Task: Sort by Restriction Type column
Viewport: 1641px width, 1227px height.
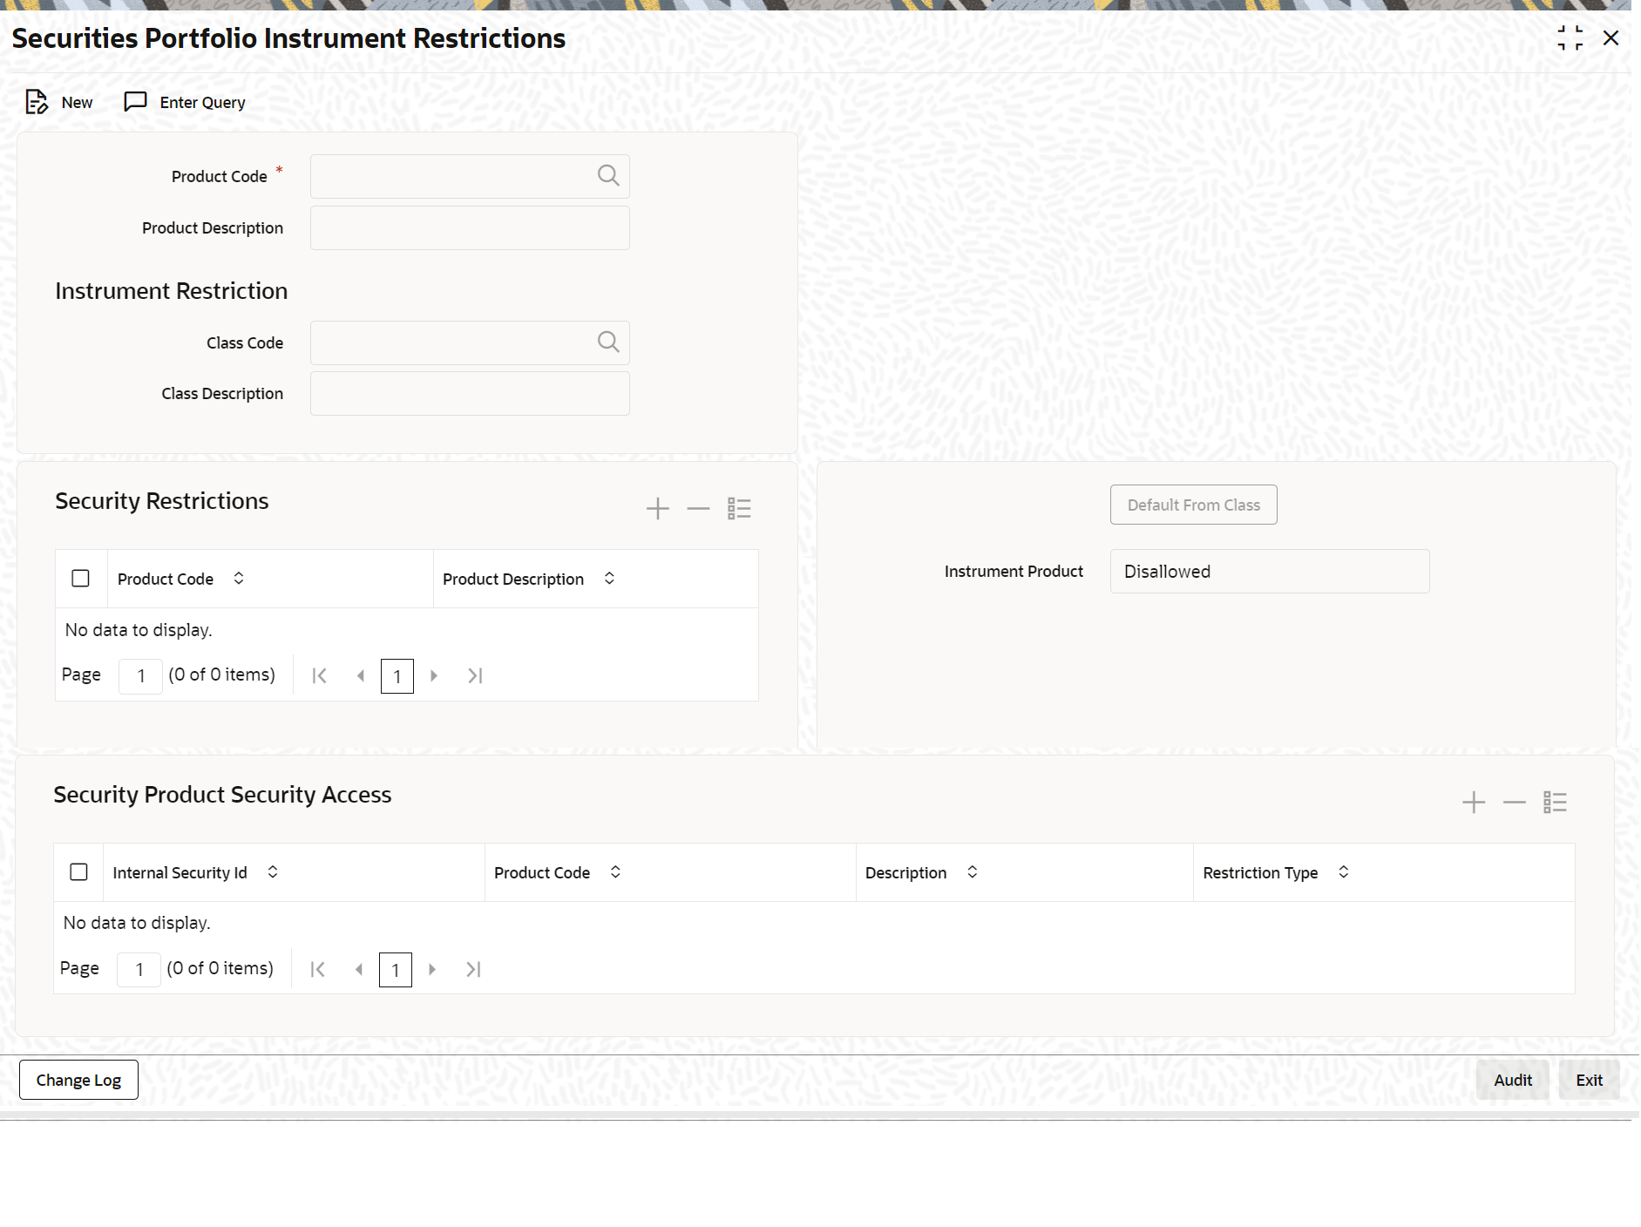Action: tap(1344, 872)
